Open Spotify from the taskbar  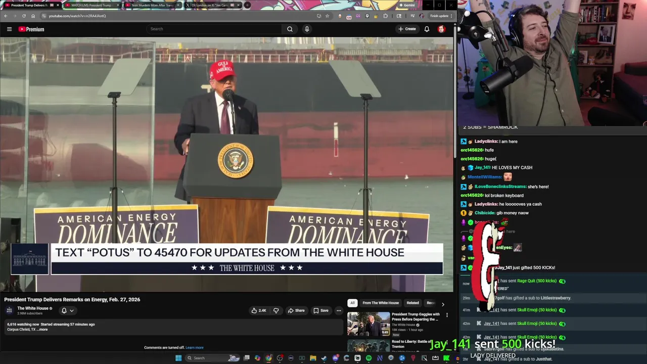(x=368, y=358)
